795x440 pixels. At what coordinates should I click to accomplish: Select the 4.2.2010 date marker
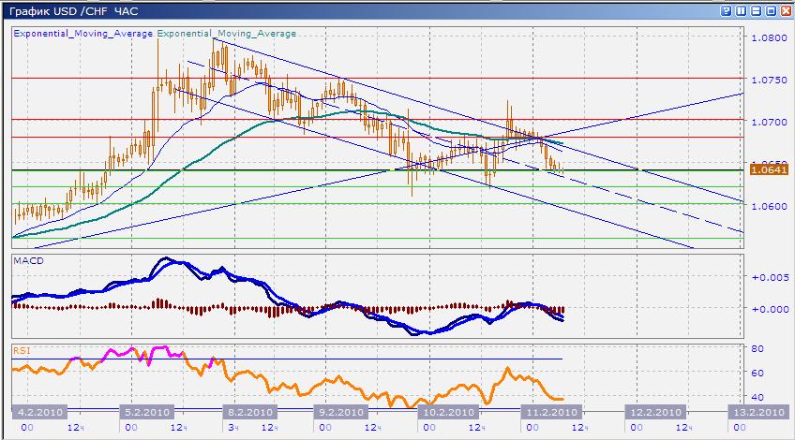tap(37, 412)
